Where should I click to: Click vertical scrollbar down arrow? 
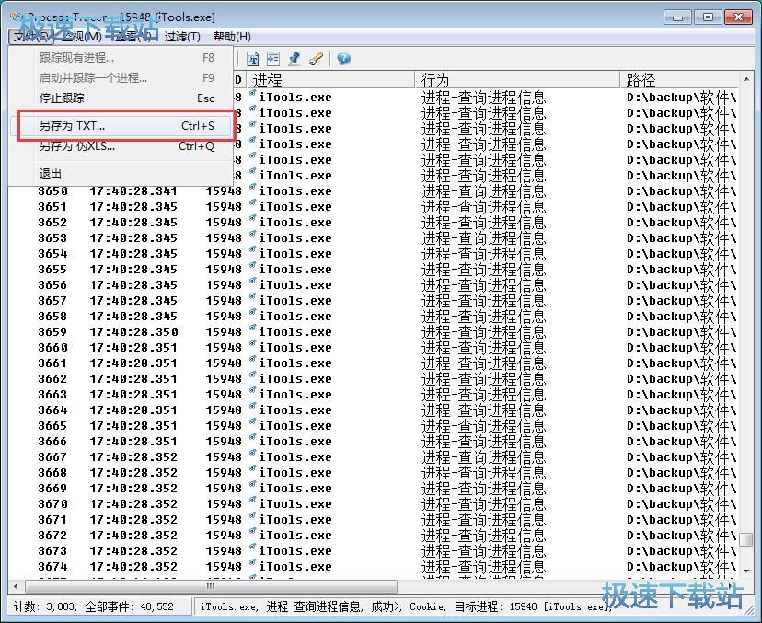click(745, 570)
